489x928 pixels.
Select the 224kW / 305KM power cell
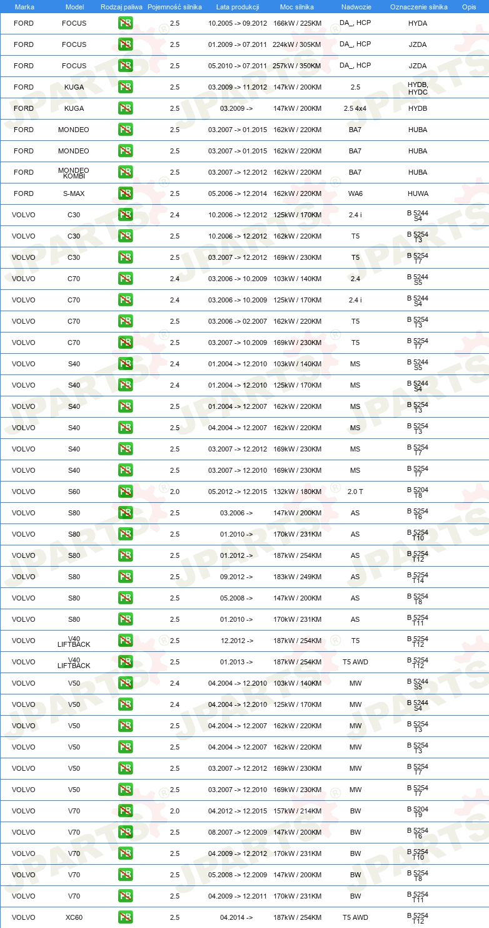[x=297, y=44]
